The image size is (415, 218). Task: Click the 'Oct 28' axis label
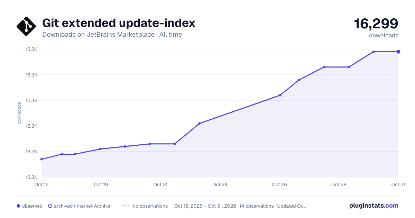[x=339, y=184]
